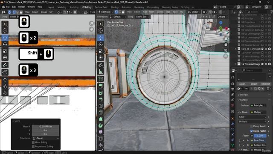This screenshot has height=154, width=273.
Task: Click the viewport zoom magnifier gizmo
Action: tap(226, 39)
